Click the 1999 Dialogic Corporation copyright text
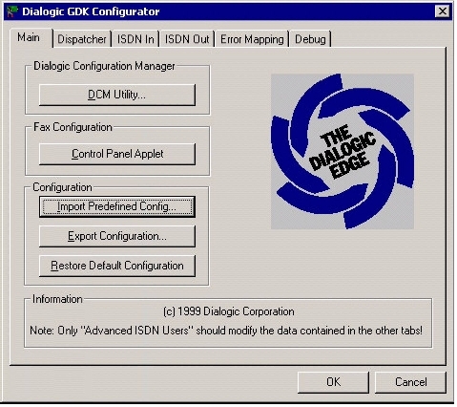The width and height of the screenshot is (457, 407). (229, 311)
